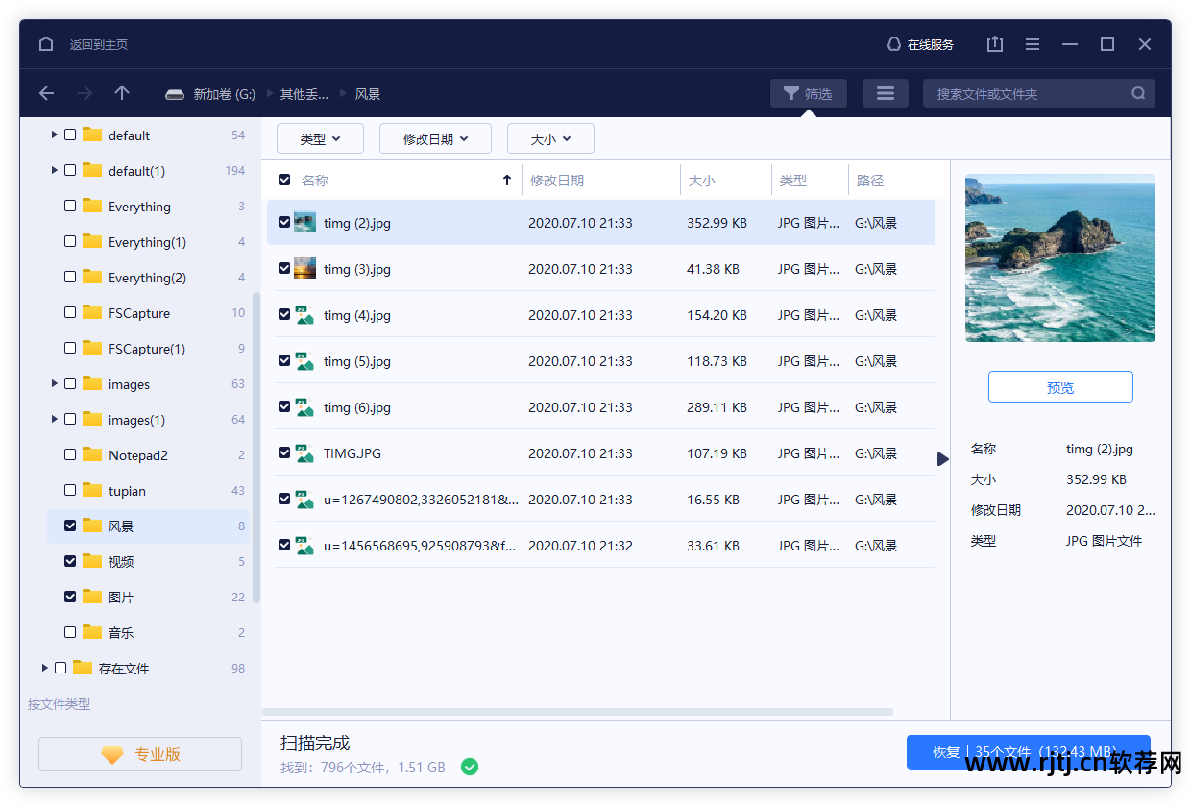Viewport: 1191px width, 807px height.
Task: Go up one folder level arrow
Action: click(x=122, y=93)
